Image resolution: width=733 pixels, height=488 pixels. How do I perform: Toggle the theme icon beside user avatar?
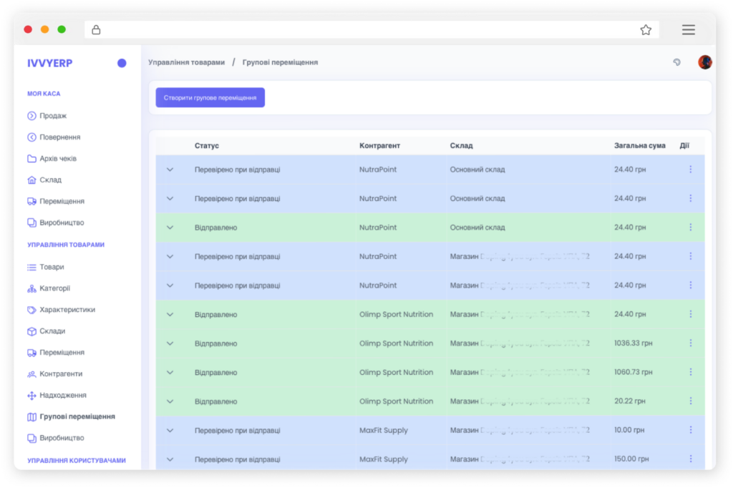coord(676,62)
